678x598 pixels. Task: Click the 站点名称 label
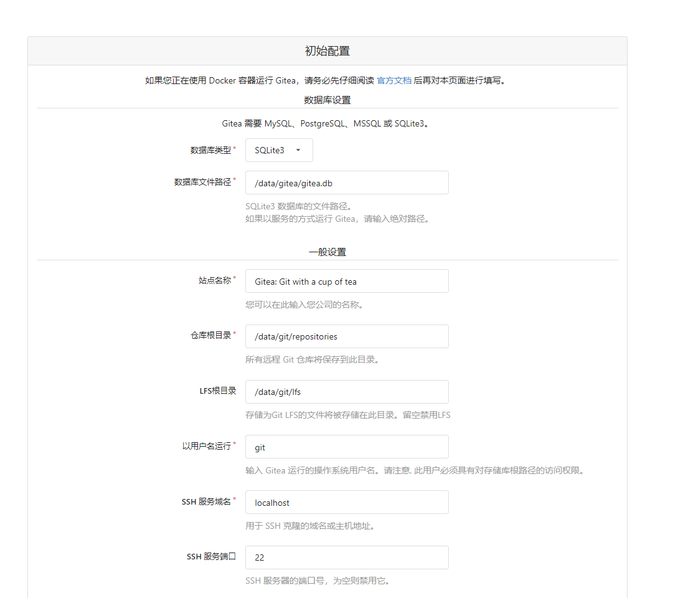[x=215, y=280]
